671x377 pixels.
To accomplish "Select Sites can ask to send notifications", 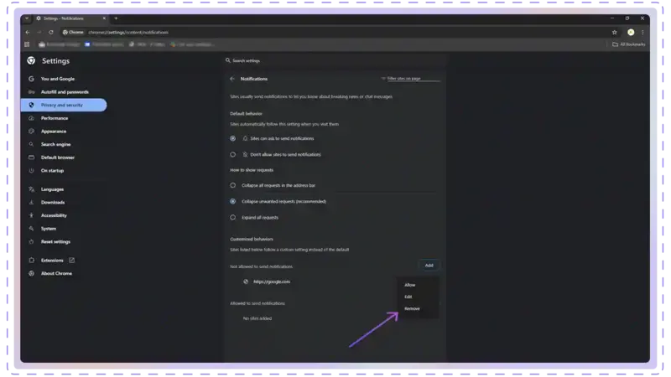I will click(x=233, y=138).
